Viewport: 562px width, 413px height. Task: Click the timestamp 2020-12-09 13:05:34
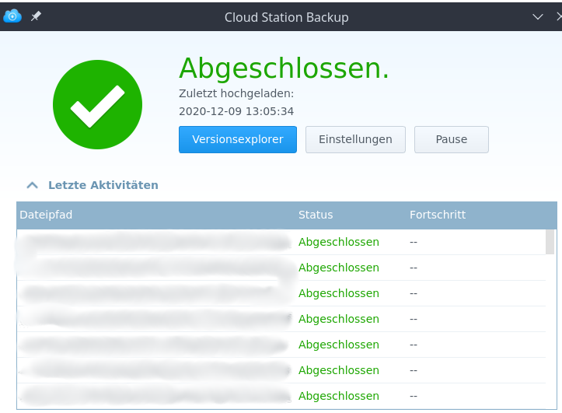tap(236, 111)
